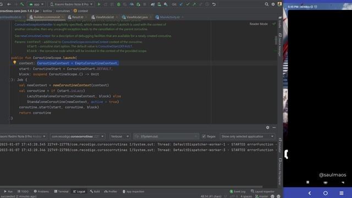
Task: Open the Gradle side tool window
Action: click(280, 23)
